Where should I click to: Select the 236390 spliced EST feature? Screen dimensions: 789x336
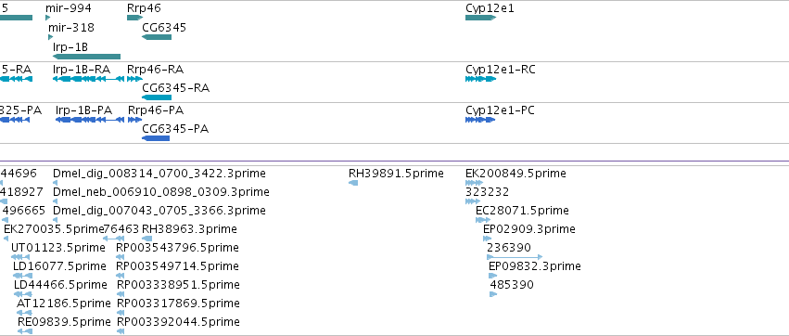click(515, 257)
